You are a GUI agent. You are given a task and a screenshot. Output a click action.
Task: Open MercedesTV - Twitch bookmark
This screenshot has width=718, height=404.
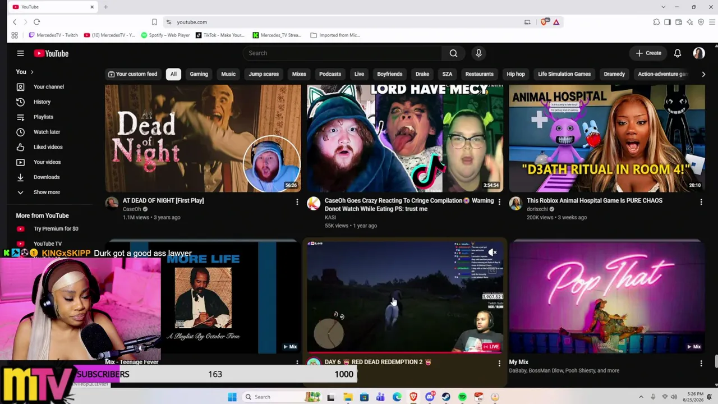pos(53,35)
